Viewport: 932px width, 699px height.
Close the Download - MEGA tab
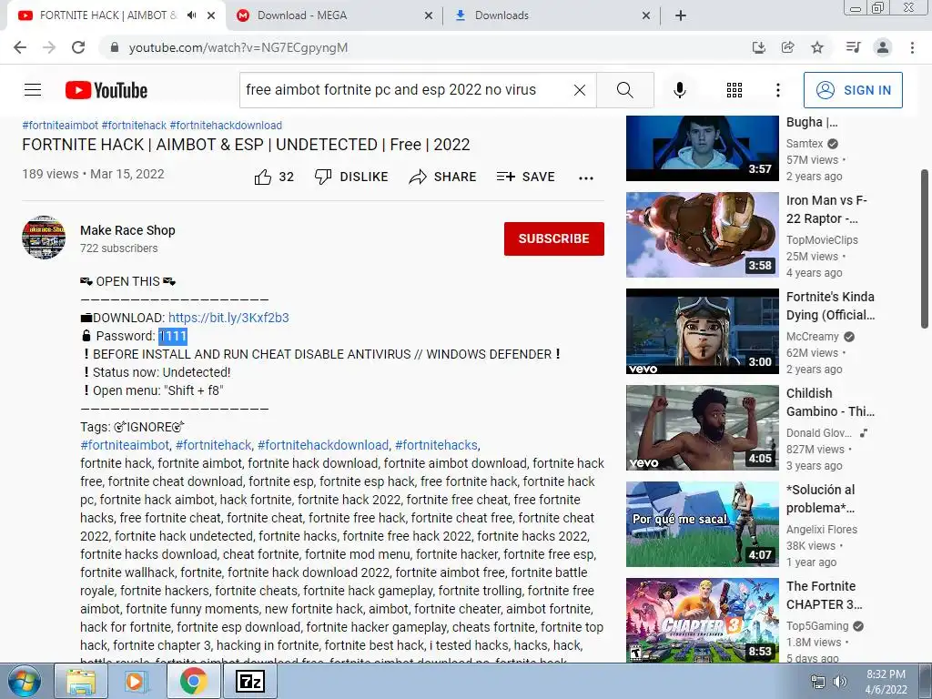click(428, 15)
